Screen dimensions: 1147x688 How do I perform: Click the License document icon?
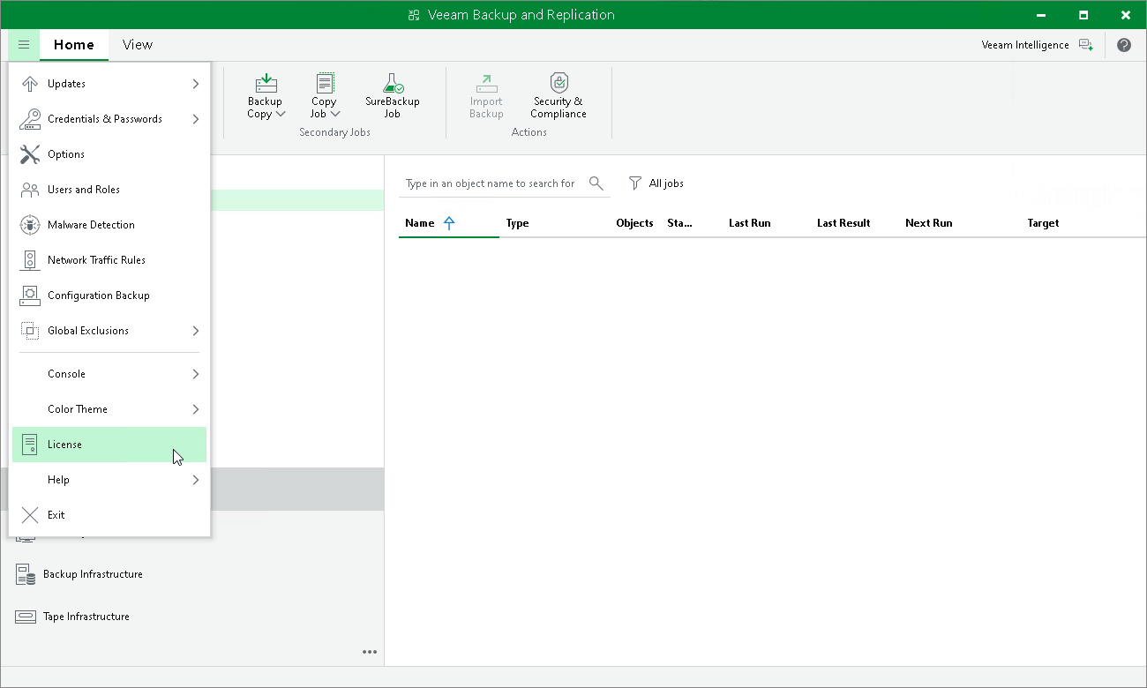point(30,445)
